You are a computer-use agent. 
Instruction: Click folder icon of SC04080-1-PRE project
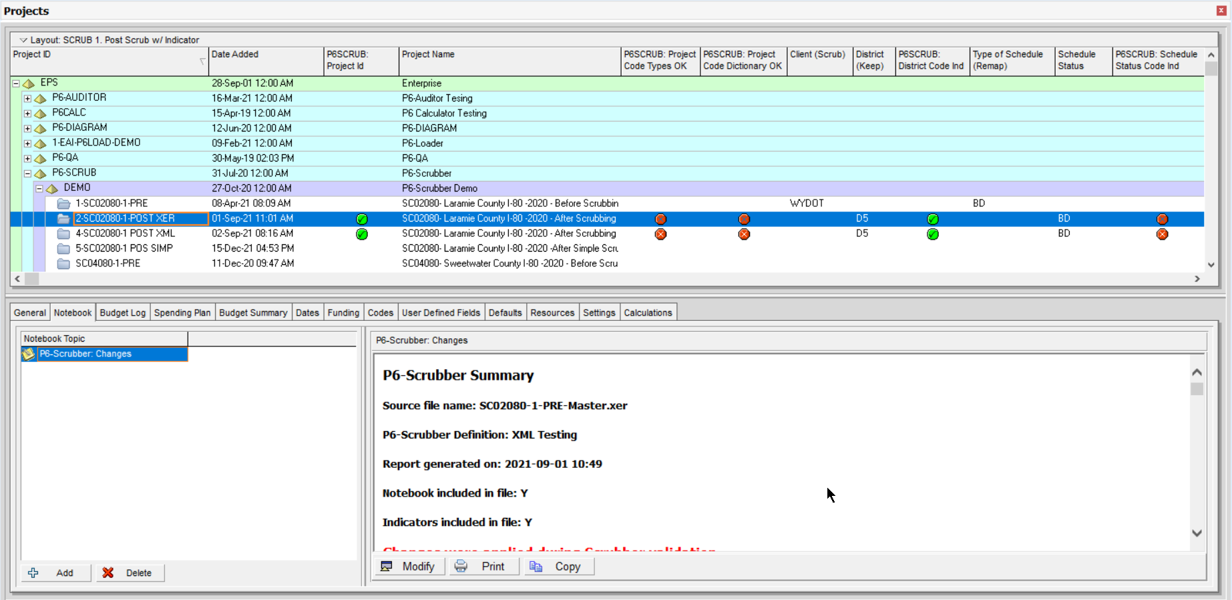63,264
